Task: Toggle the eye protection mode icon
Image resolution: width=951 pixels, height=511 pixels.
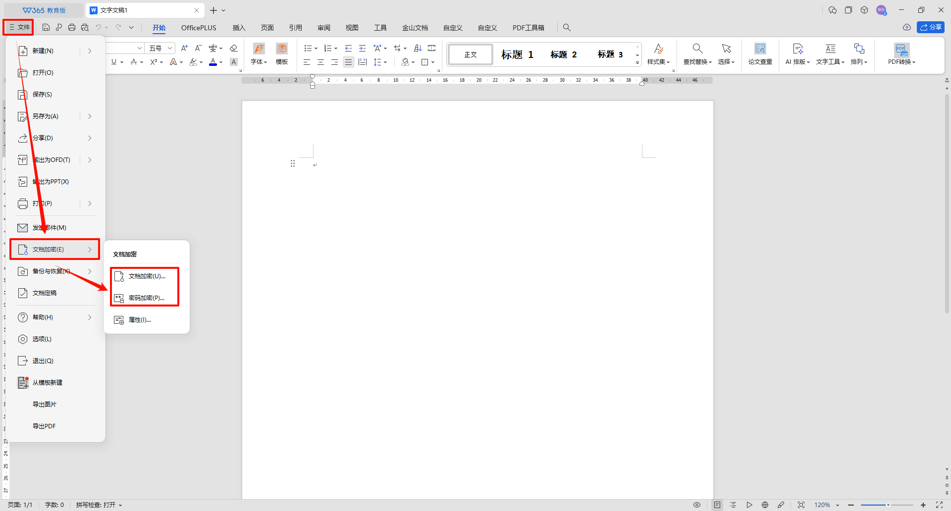Action: 696,505
